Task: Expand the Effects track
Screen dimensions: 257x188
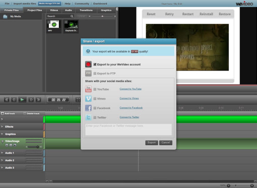Action: (x=3, y=127)
